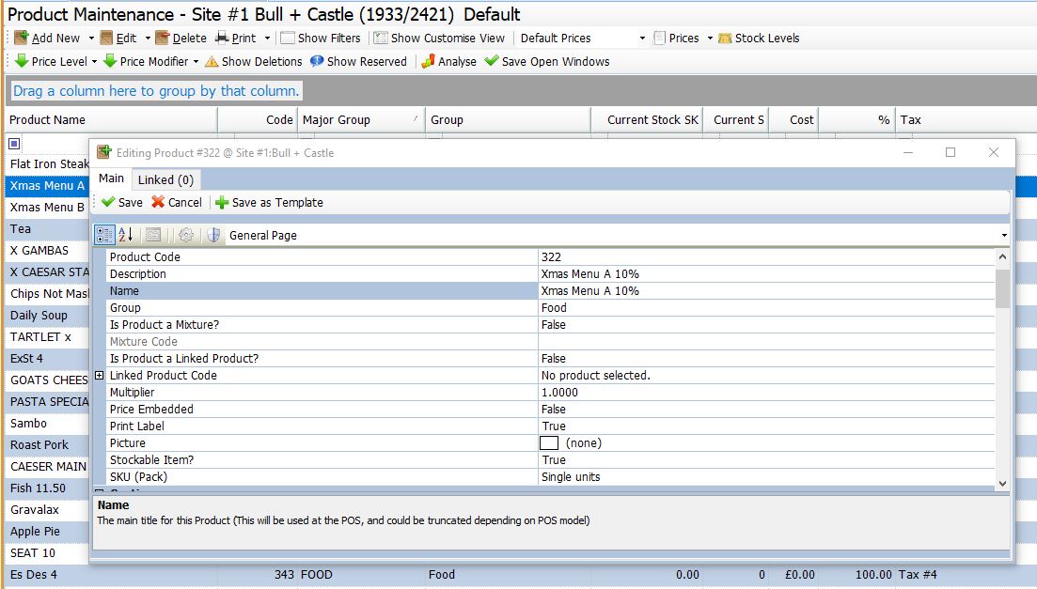
Task: Save the product with green checkmark
Action: tap(121, 202)
